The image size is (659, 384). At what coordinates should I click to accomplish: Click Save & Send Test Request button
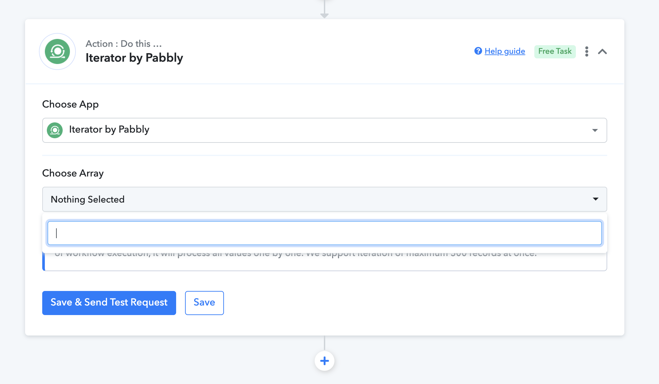pyautogui.click(x=109, y=303)
